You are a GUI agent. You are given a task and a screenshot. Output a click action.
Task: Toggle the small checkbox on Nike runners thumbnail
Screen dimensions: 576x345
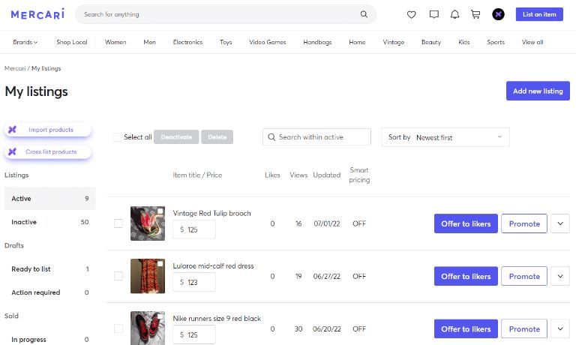pos(160,316)
